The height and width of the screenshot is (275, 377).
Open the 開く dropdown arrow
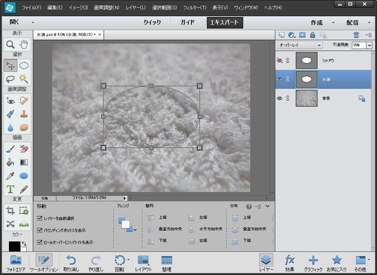pos(33,23)
